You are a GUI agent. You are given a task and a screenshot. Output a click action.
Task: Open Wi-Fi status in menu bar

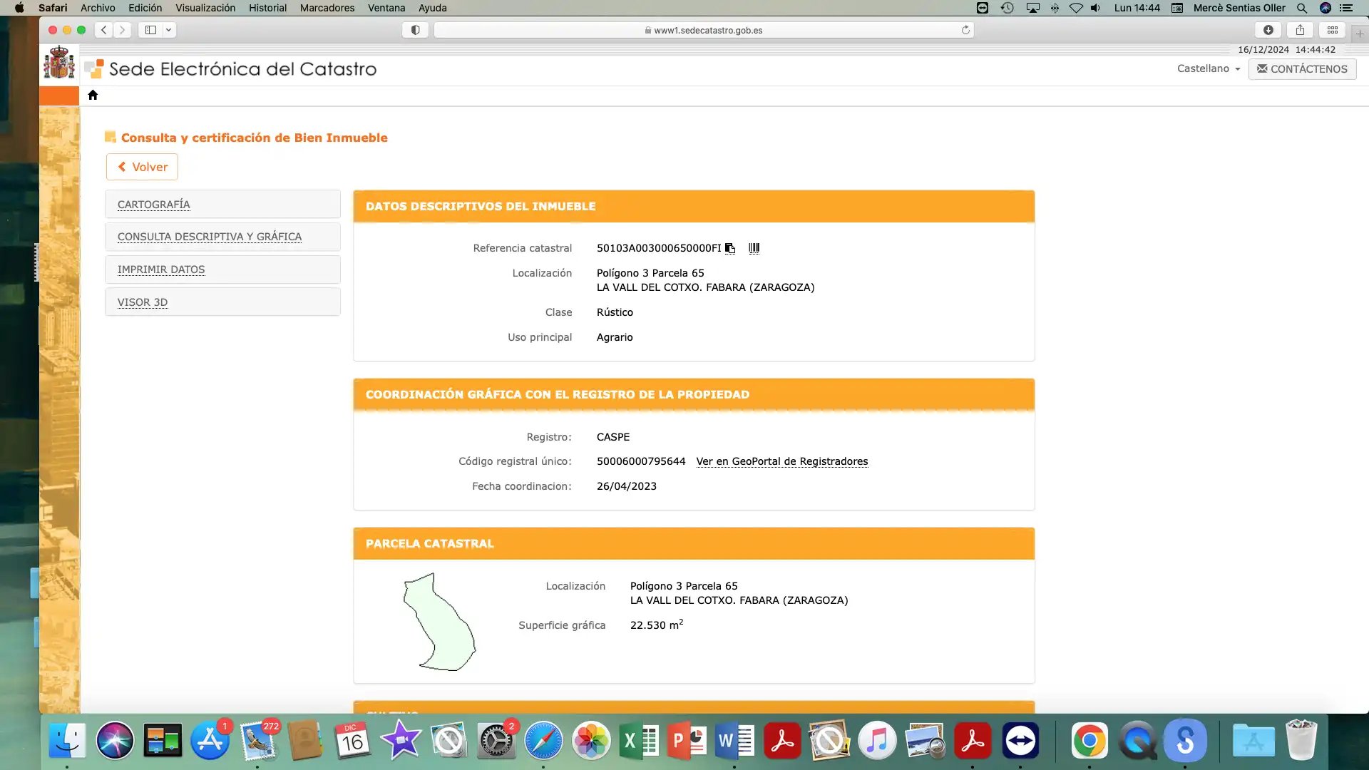1076,8
